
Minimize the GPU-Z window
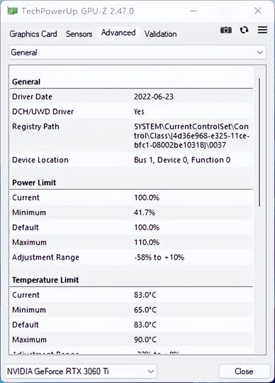[x=193, y=11]
